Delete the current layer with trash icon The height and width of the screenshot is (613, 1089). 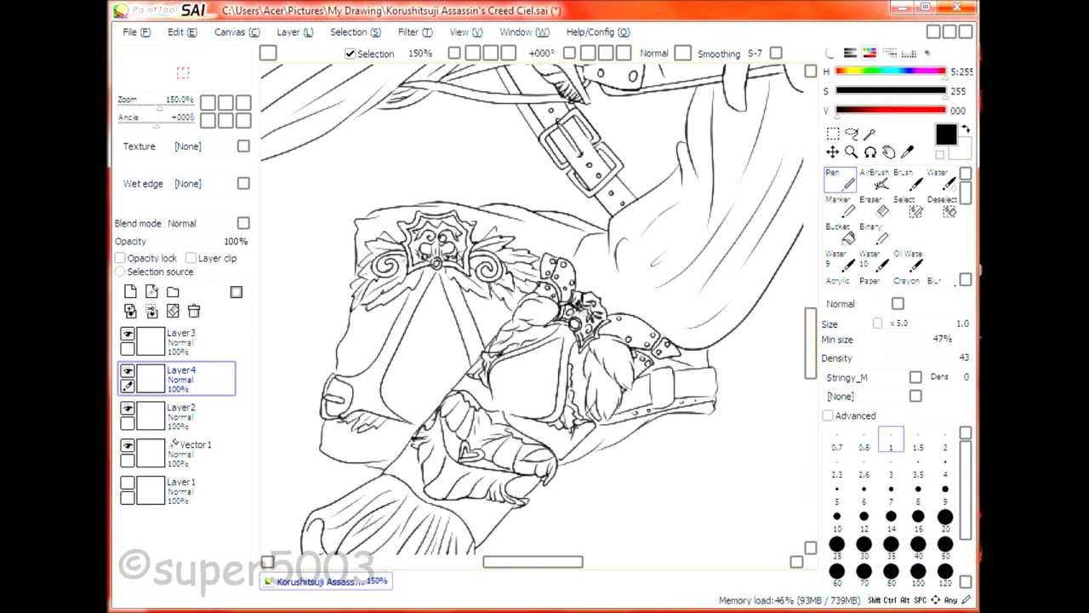194,312
